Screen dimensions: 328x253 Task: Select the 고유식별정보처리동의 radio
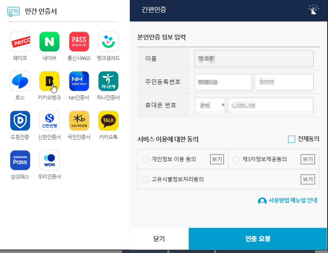click(x=145, y=179)
